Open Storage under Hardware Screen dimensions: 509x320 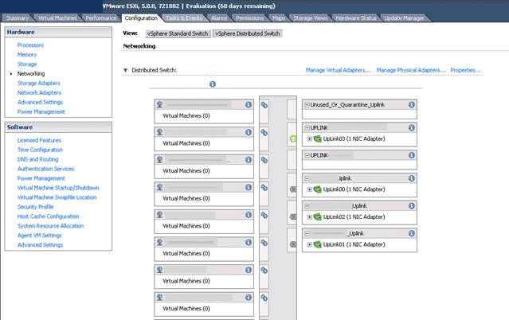tap(27, 64)
